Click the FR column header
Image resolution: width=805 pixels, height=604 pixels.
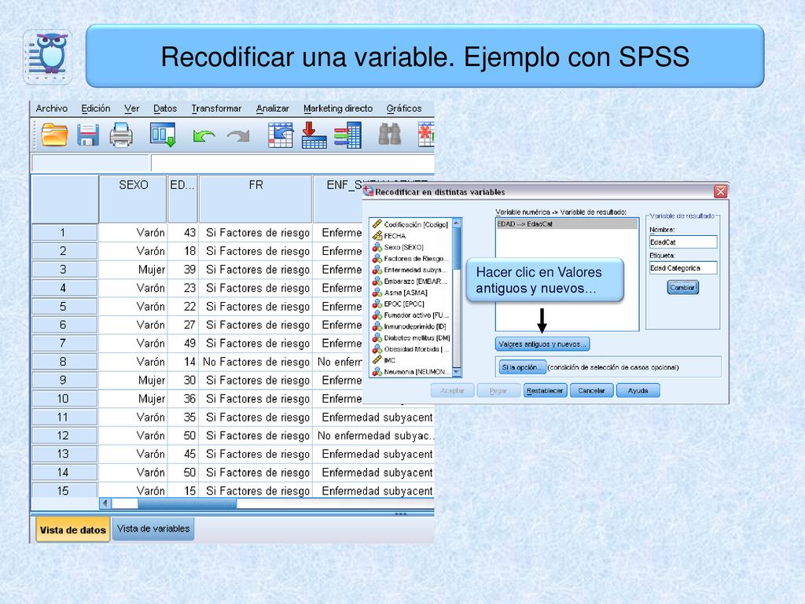[x=255, y=199]
